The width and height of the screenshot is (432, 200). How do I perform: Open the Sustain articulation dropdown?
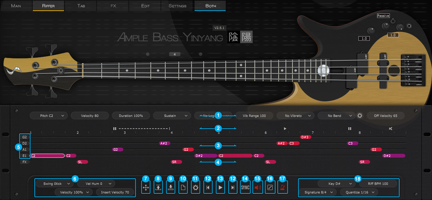(172, 116)
